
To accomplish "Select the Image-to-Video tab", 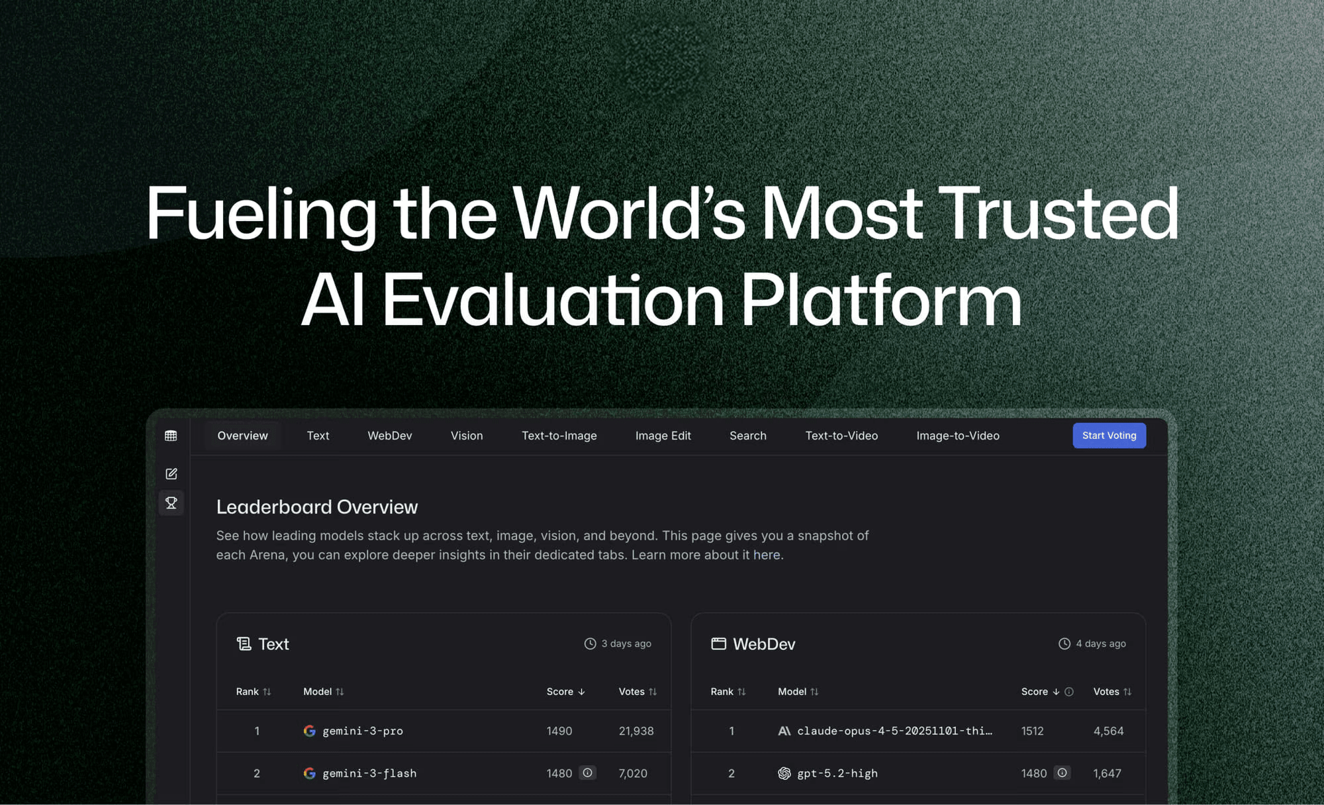I will [958, 436].
